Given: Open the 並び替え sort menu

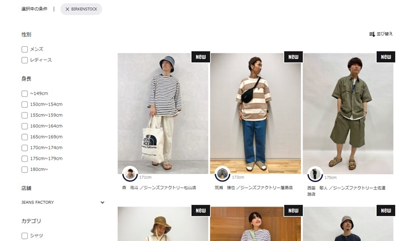Looking at the screenshot, I should (381, 34).
